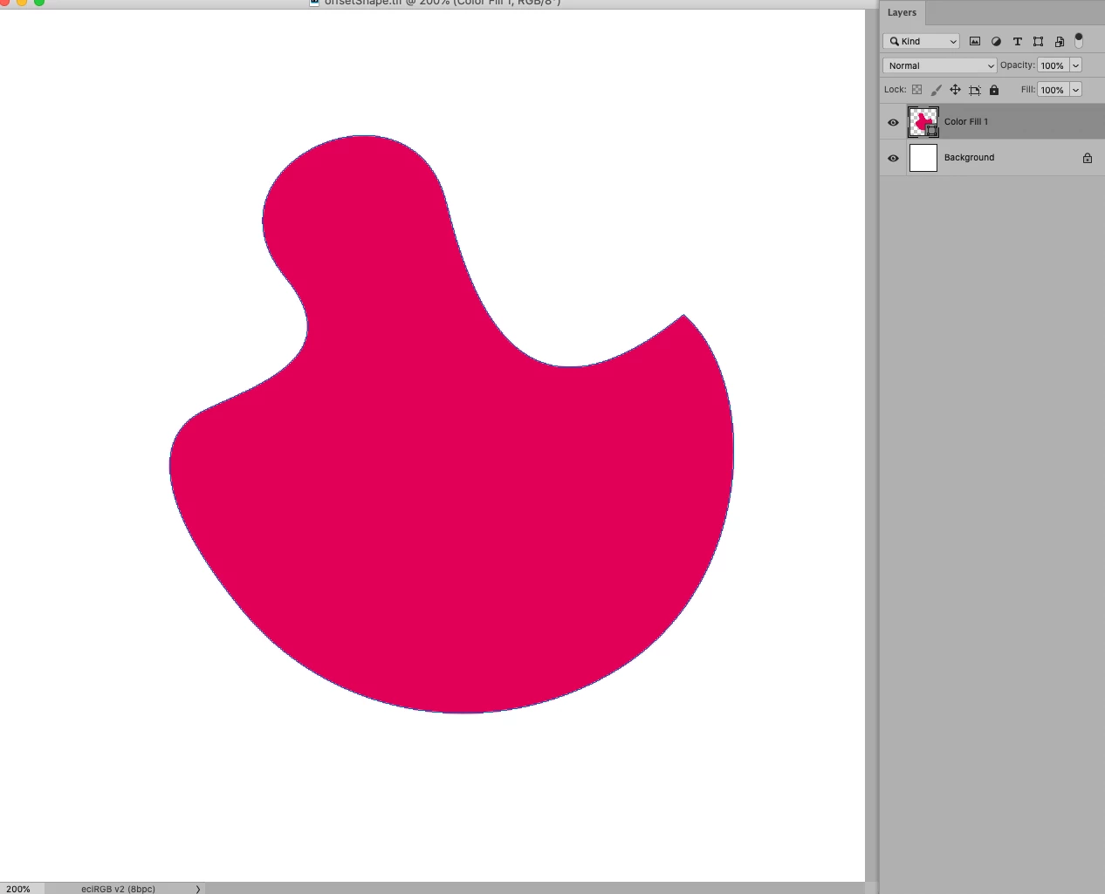Open the Kind filter dropdown
The width and height of the screenshot is (1105, 894).
pos(921,41)
